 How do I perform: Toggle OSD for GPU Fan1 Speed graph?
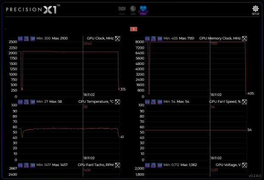(x=147, y=102)
